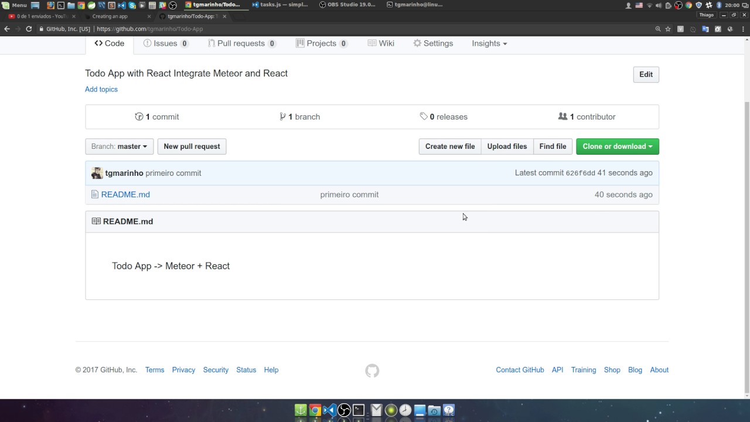750x422 pixels.
Task: Open the clock icon in the dock
Action: 405,410
